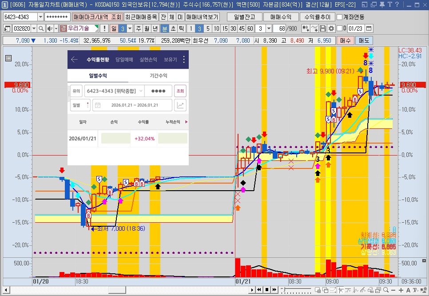Image resolution: width=429 pixels, height=296 pixels.
Task: Open the interval dropdown next to 일
Action: (x=129, y=28)
